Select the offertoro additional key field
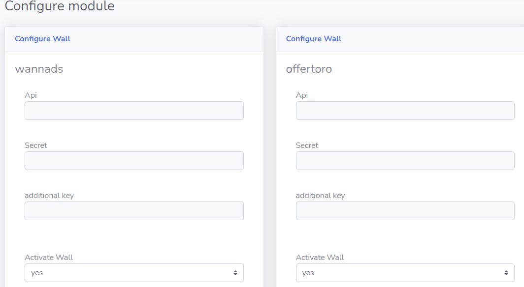This screenshot has width=524, height=287. tap(405, 211)
